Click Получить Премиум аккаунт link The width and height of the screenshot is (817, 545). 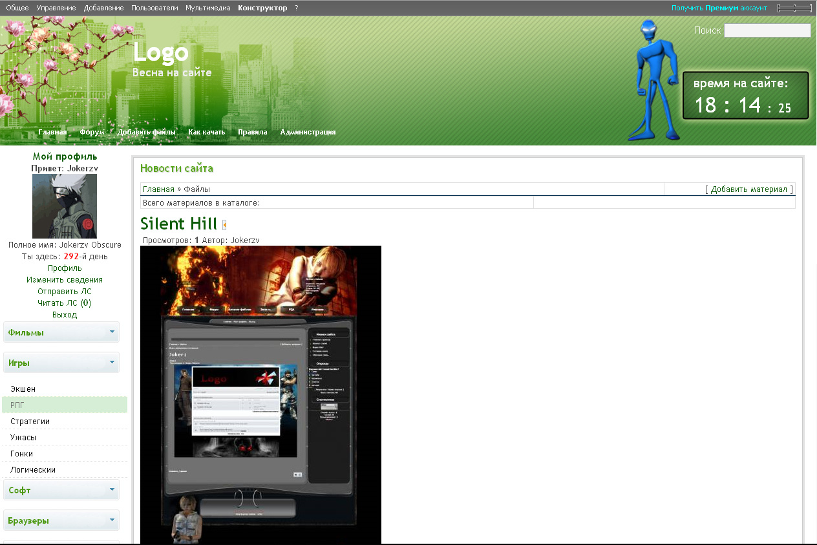pos(719,8)
